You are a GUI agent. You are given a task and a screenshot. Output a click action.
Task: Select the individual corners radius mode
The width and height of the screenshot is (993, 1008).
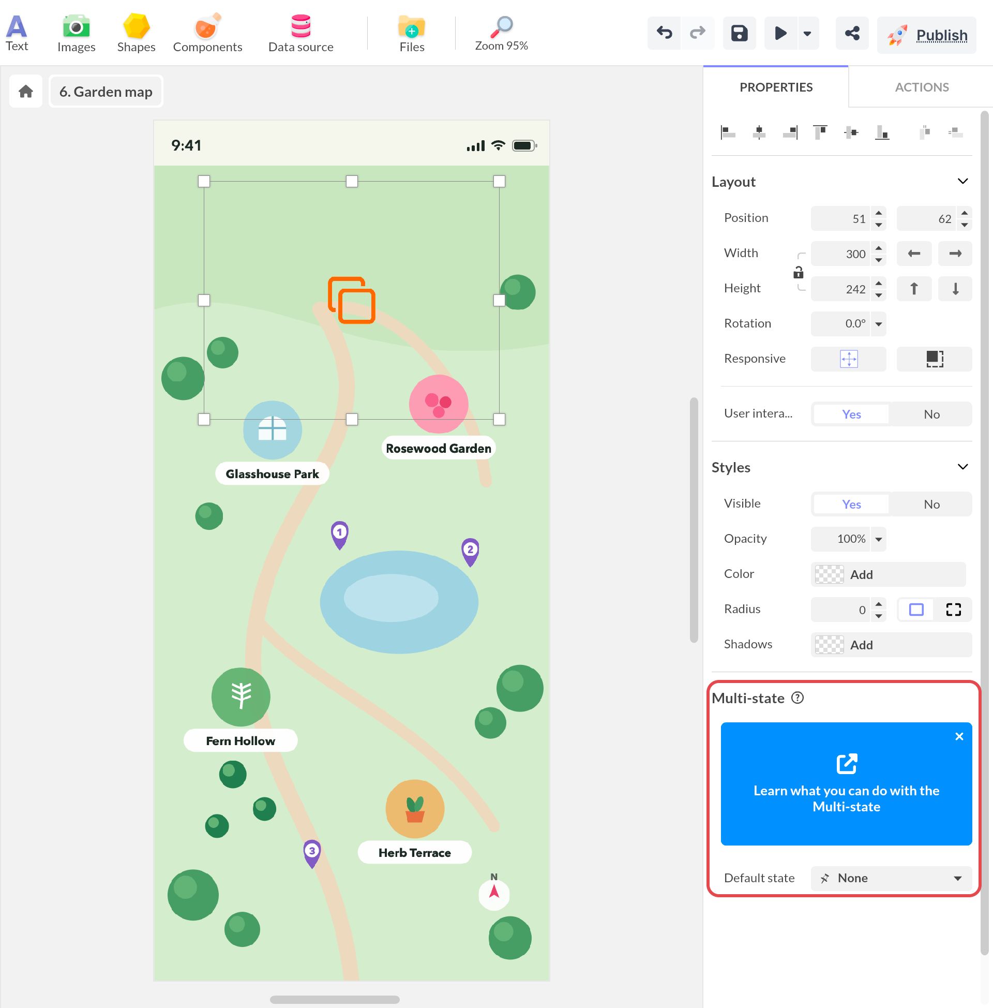(953, 610)
